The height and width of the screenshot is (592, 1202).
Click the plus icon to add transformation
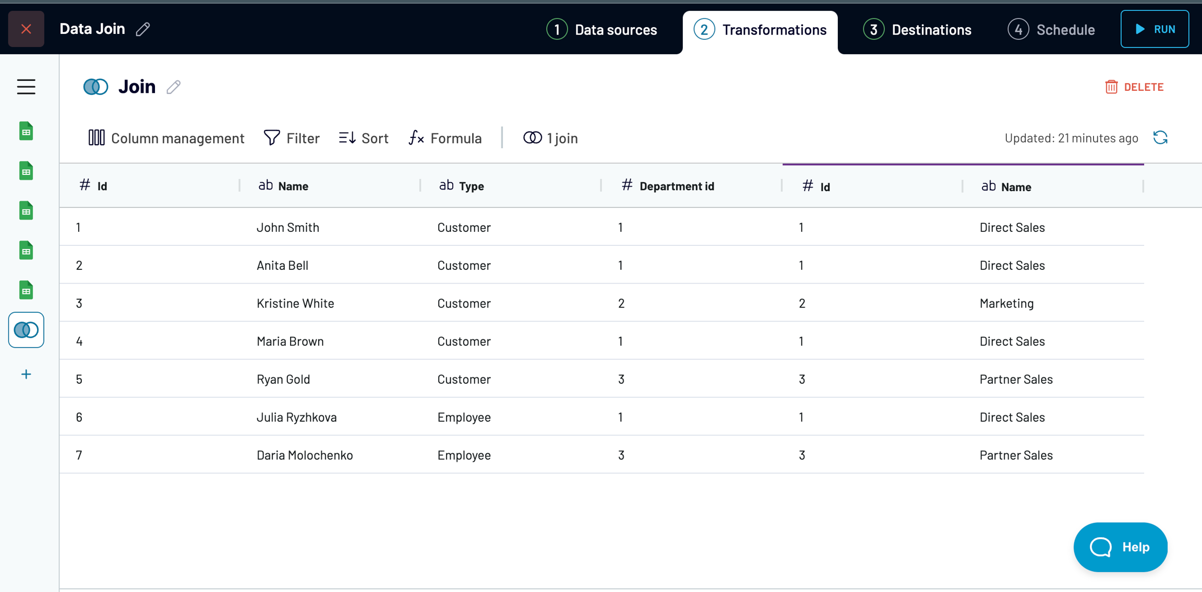[26, 374]
